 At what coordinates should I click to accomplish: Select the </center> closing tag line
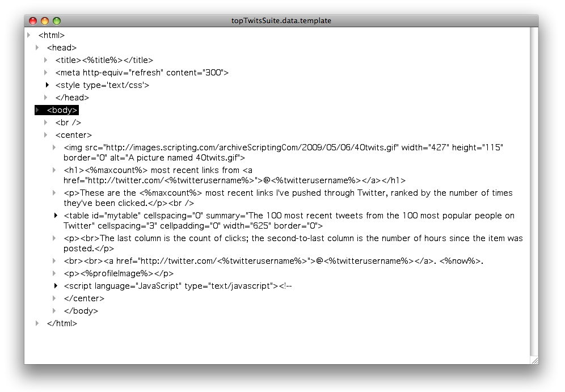coord(84,298)
